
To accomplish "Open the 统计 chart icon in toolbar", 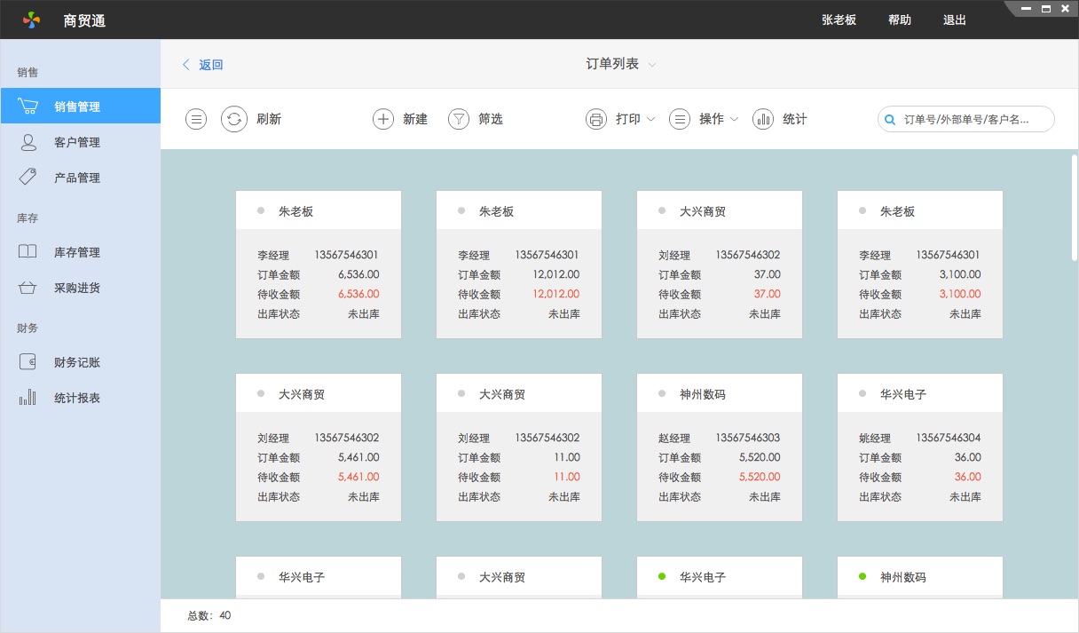I will [x=763, y=118].
